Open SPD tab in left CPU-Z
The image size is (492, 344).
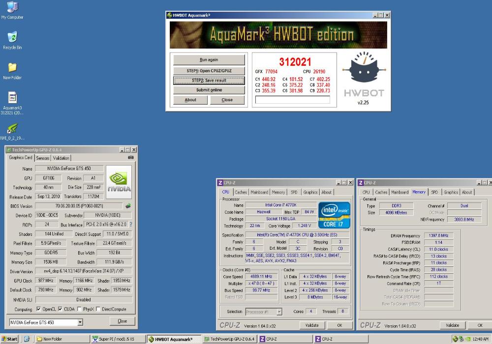[x=294, y=192]
